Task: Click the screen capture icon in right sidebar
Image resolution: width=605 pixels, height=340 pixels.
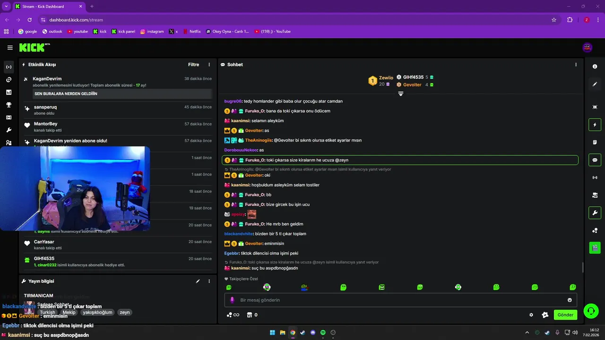Action: (595, 107)
